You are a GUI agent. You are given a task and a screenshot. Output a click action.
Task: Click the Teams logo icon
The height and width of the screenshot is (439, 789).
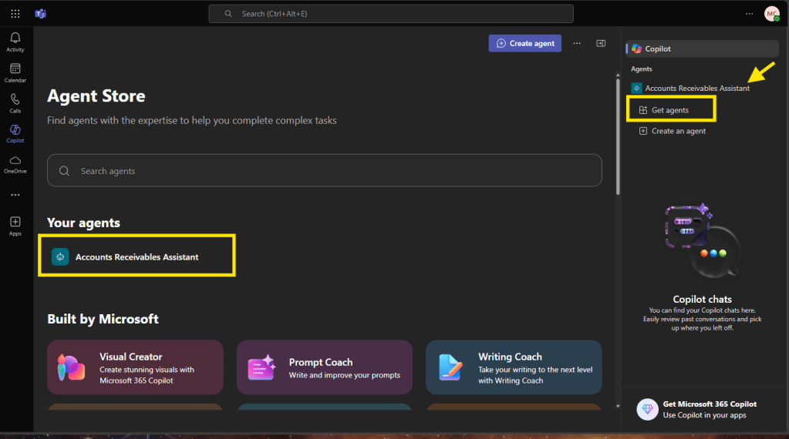click(41, 14)
